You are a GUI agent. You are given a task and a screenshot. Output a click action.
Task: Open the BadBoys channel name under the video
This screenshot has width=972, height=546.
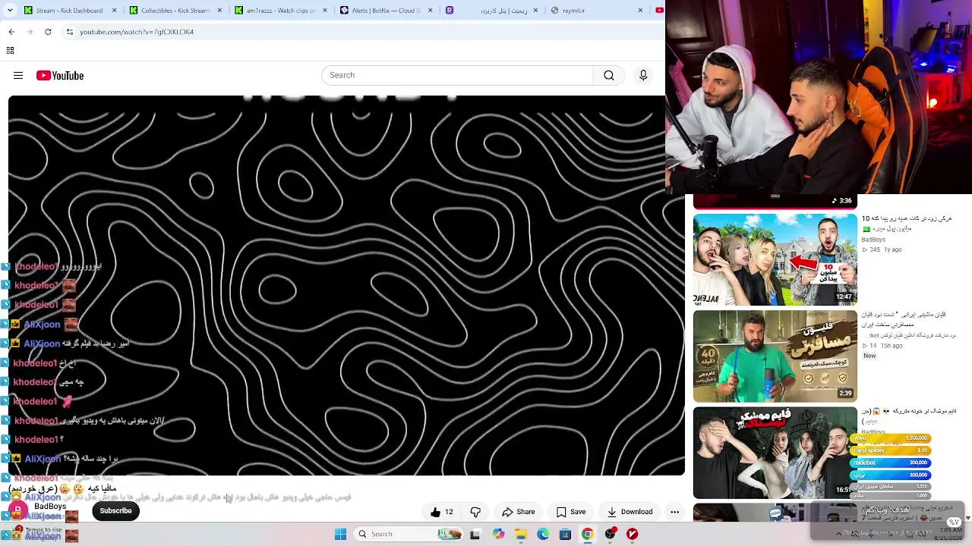(x=50, y=507)
